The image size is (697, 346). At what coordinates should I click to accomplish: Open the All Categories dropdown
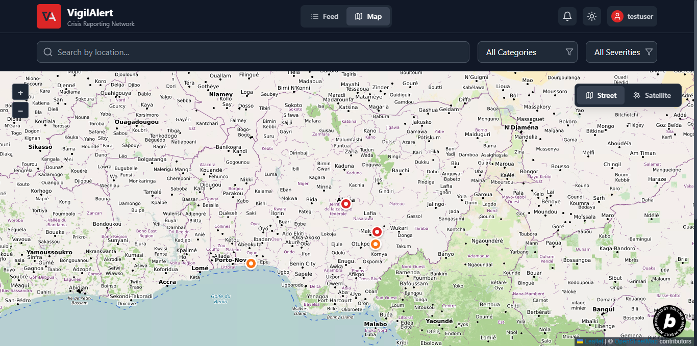point(528,52)
